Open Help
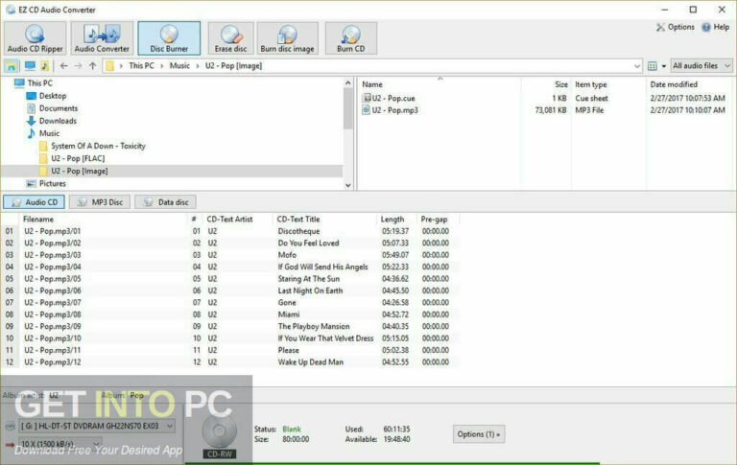The image size is (737, 465). pyautogui.click(x=716, y=27)
